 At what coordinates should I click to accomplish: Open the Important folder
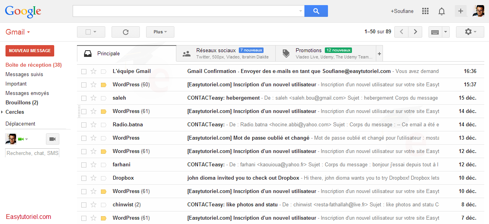coord(16,84)
